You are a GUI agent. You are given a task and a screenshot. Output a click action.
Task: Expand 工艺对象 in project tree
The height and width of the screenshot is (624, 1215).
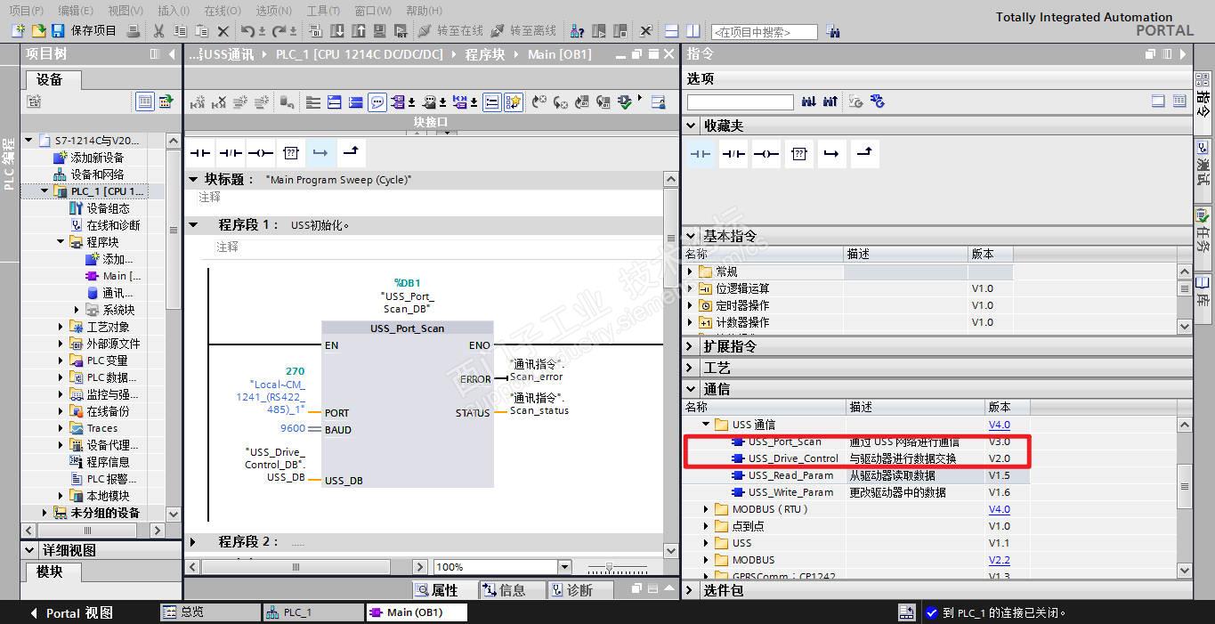click(x=61, y=327)
